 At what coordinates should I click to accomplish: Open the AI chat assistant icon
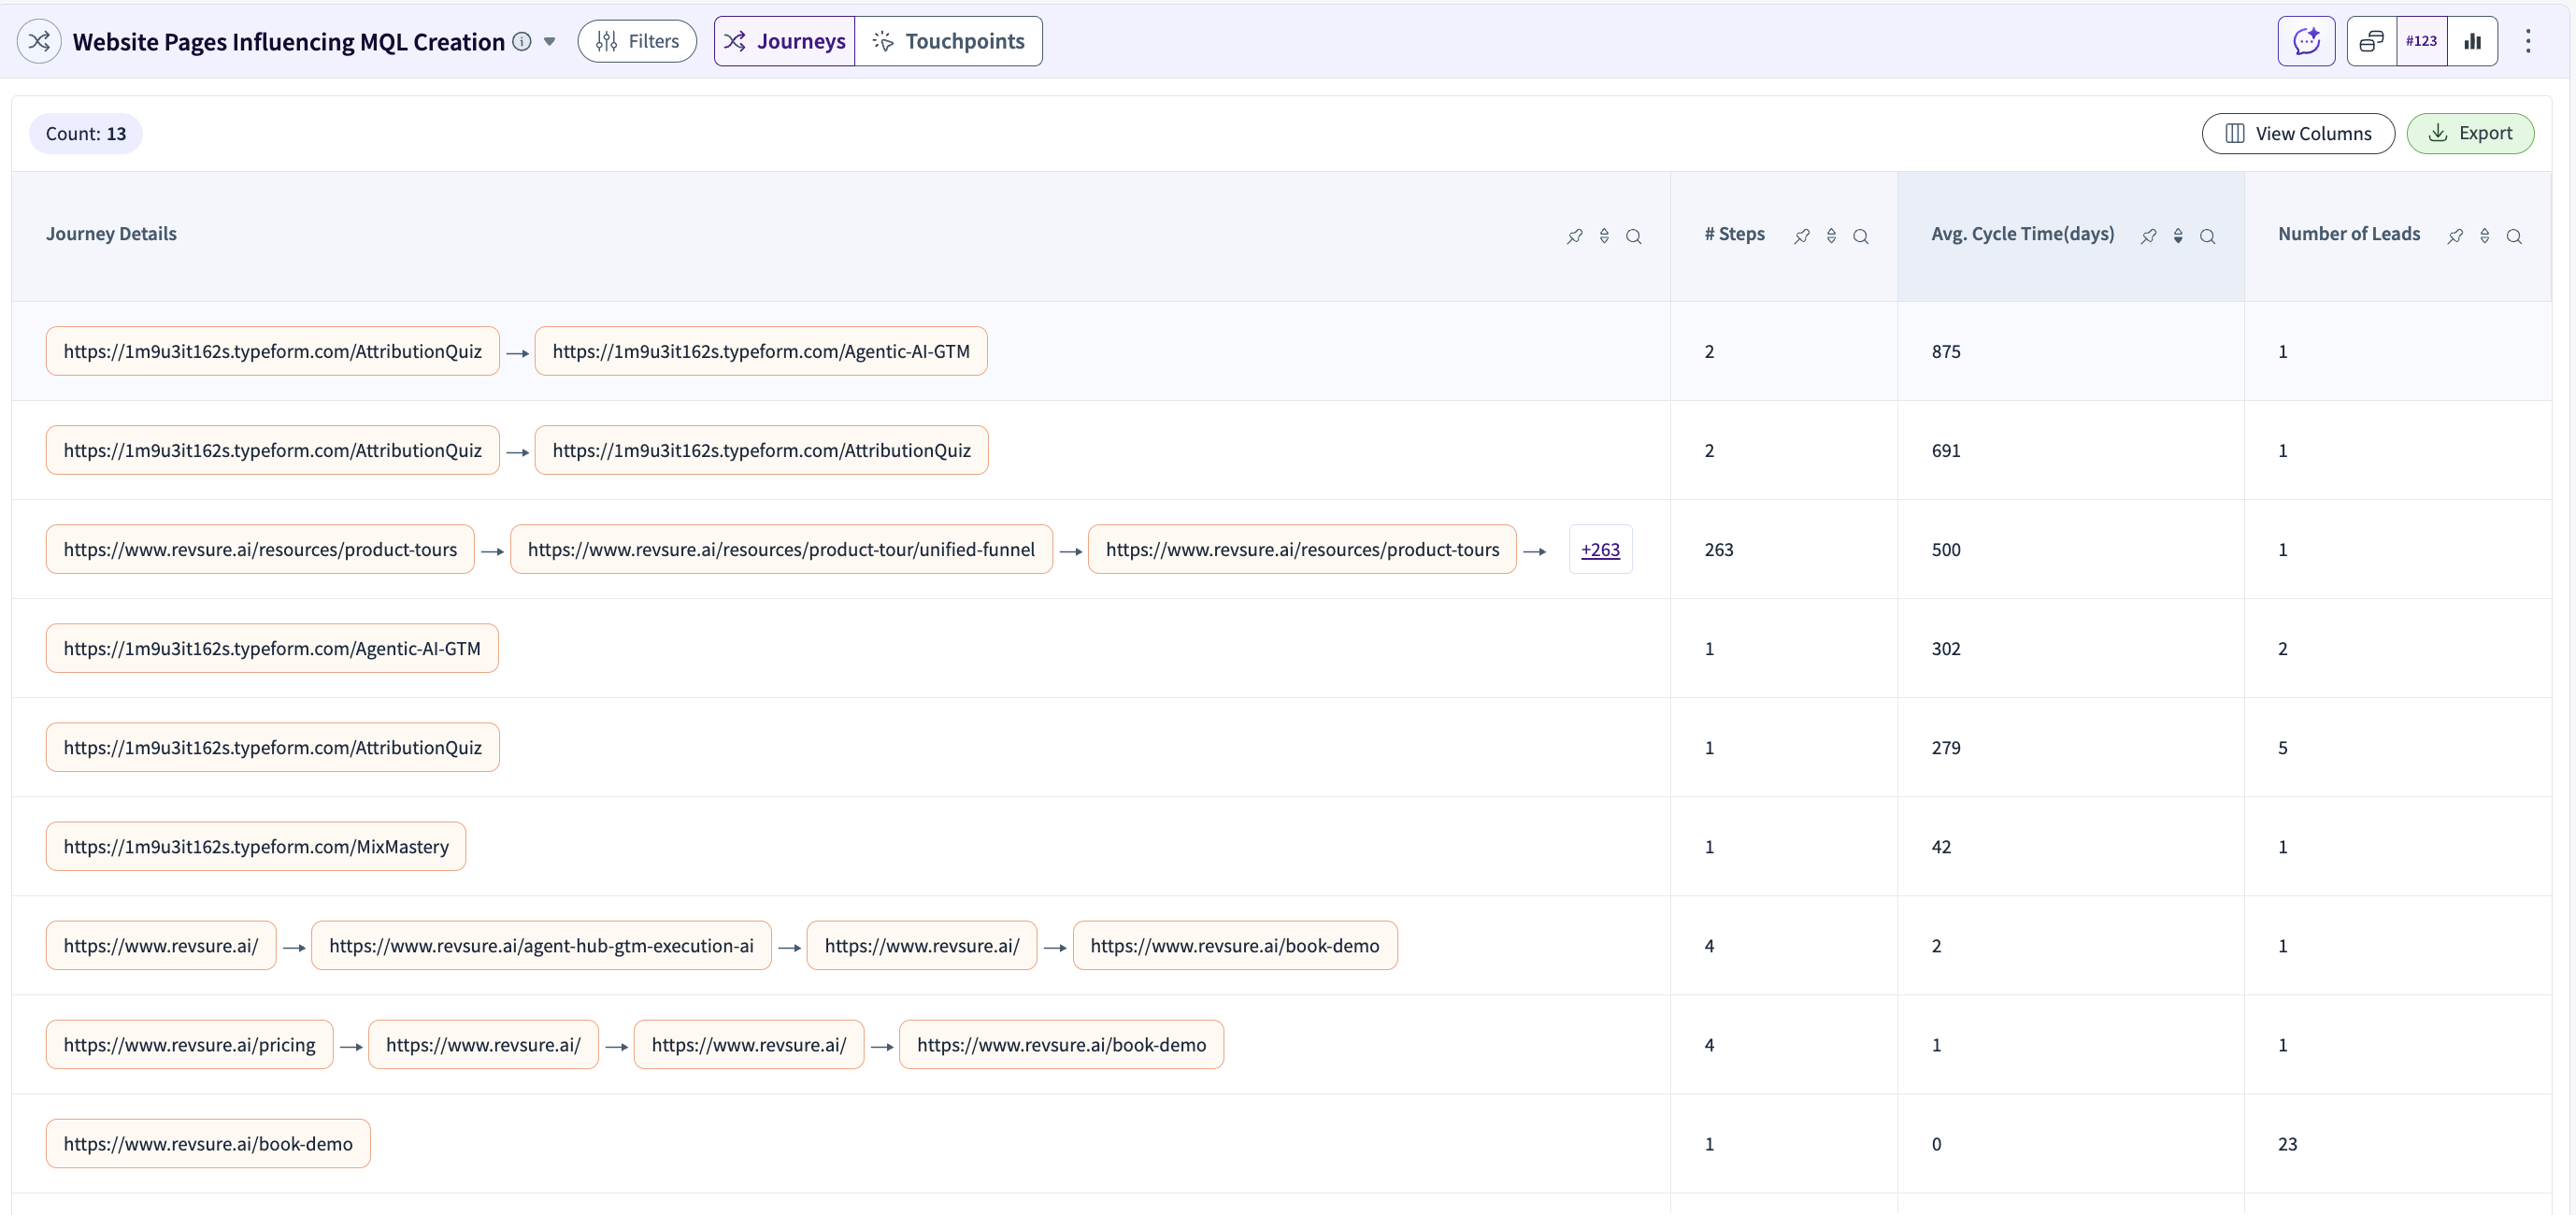pyautogui.click(x=2306, y=41)
